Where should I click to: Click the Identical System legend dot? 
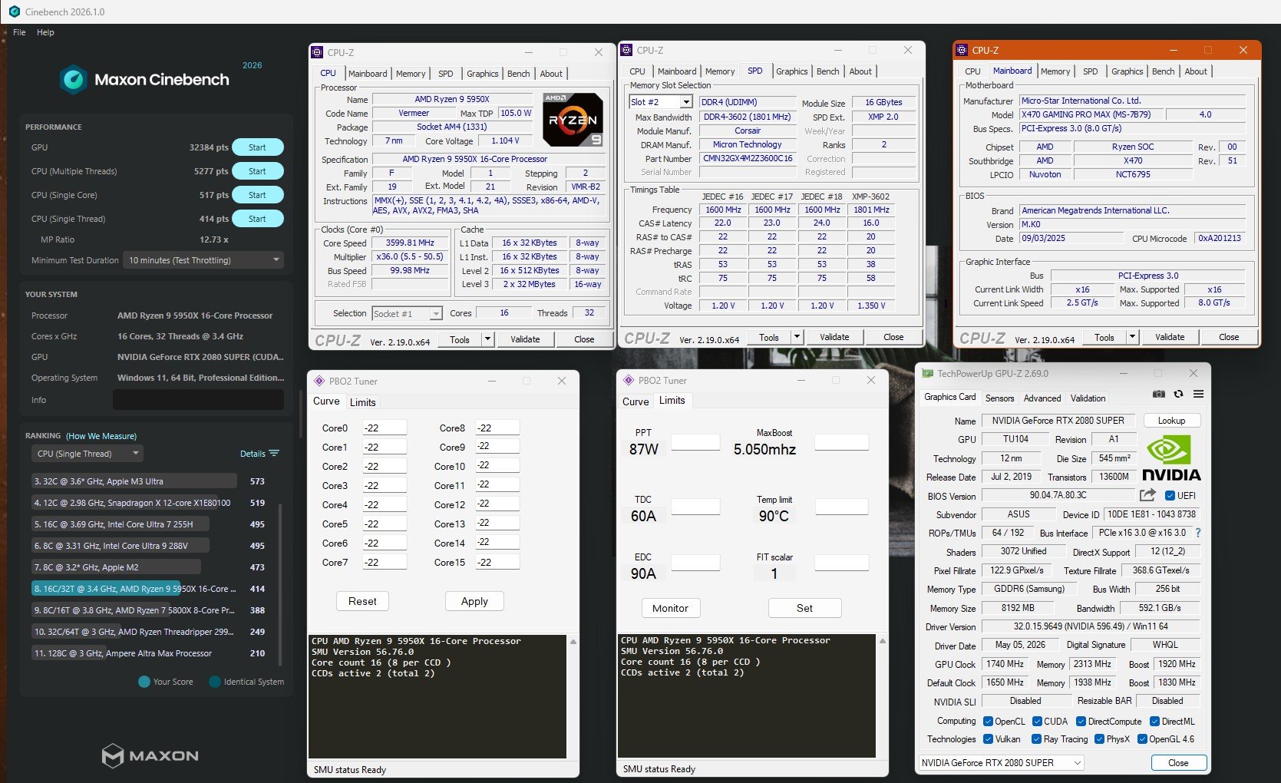(215, 682)
